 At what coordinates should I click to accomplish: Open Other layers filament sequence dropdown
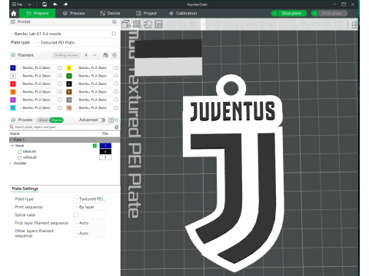click(x=90, y=233)
